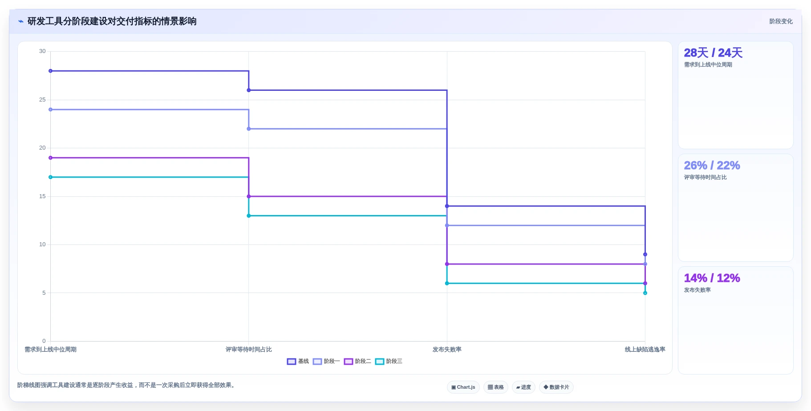Click the 阶段一 data point at value 24
Viewport: 811px width, 411px height.
coord(50,110)
